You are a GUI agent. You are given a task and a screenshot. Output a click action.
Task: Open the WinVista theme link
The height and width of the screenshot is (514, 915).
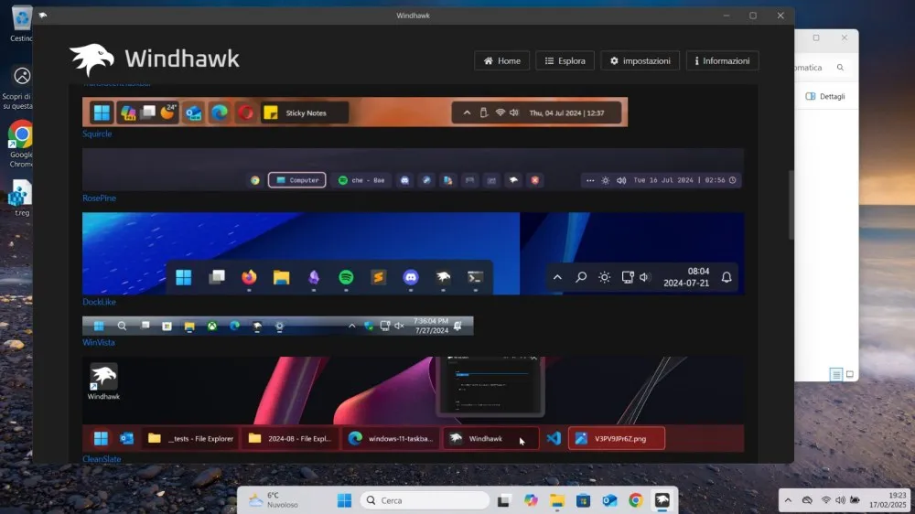[x=99, y=342]
